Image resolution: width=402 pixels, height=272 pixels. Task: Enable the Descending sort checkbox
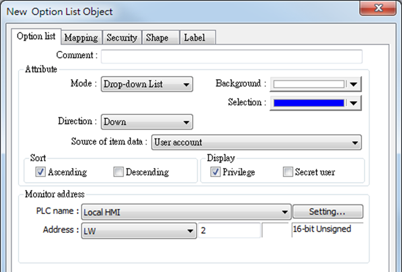(x=119, y=172)
